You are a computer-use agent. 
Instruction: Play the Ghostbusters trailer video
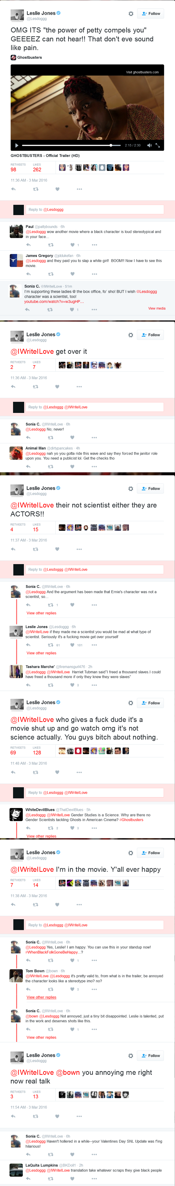17,146
